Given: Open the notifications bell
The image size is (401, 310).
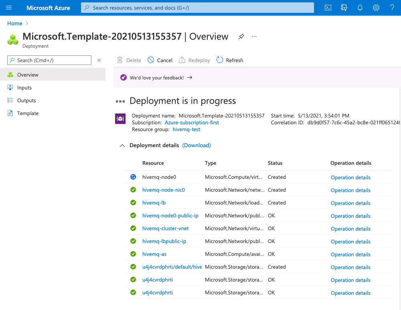Looking at the screenshot, I should point(360,8).
